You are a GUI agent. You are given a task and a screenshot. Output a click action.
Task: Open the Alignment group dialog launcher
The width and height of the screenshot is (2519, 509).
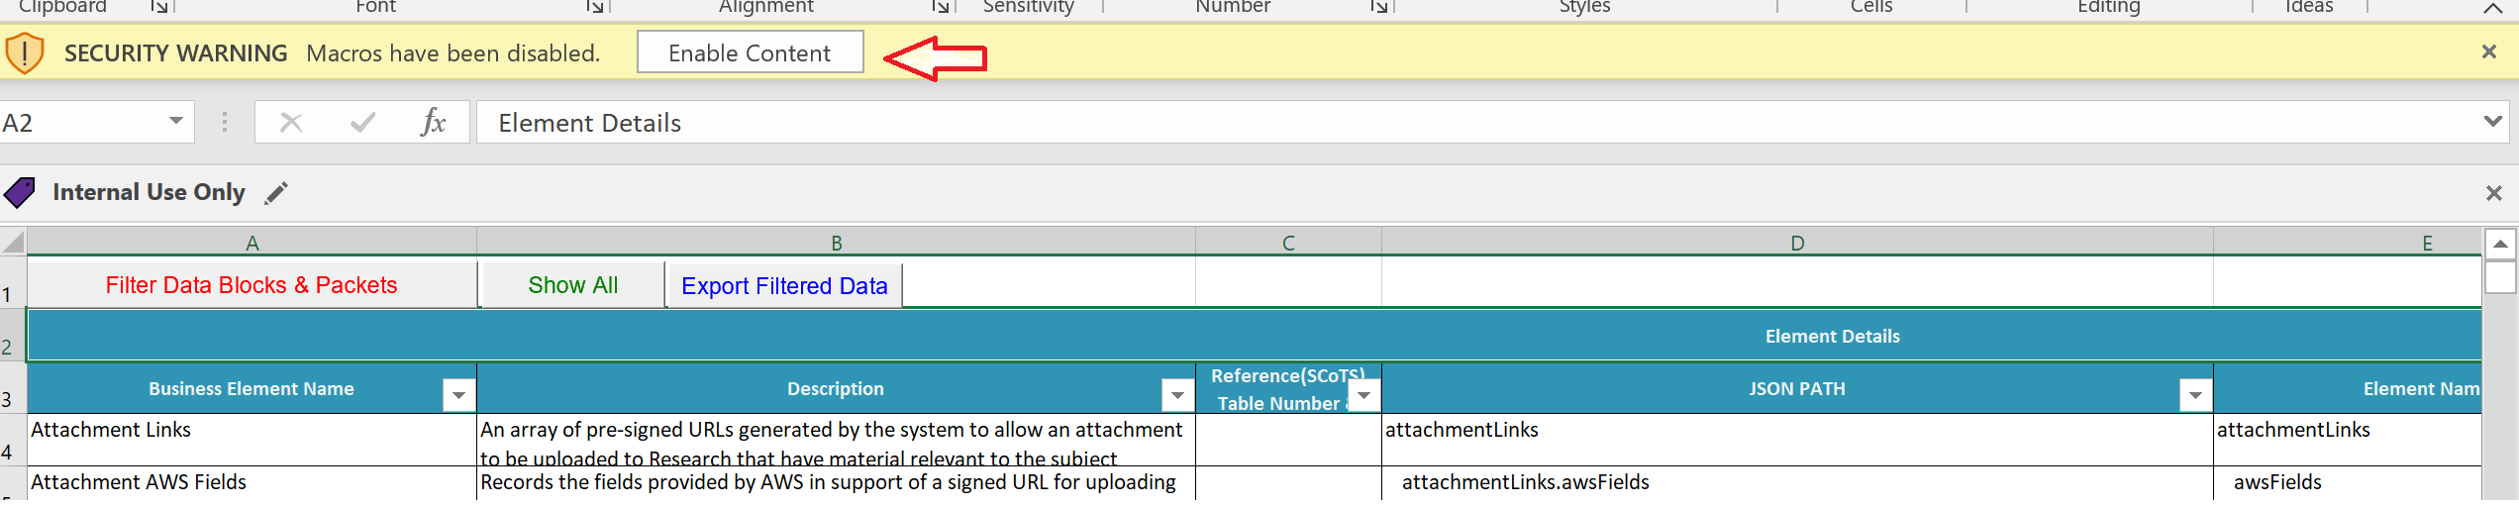click(x=940, y=6)
